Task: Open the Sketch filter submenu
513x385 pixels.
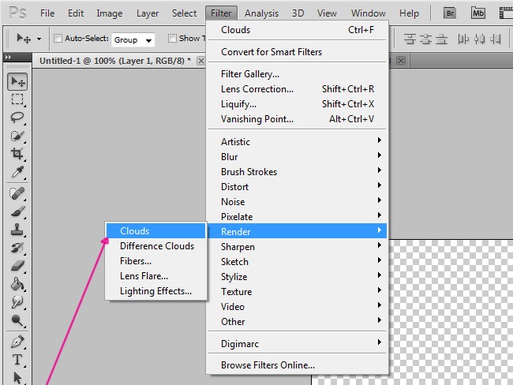Action: point(297,262)
